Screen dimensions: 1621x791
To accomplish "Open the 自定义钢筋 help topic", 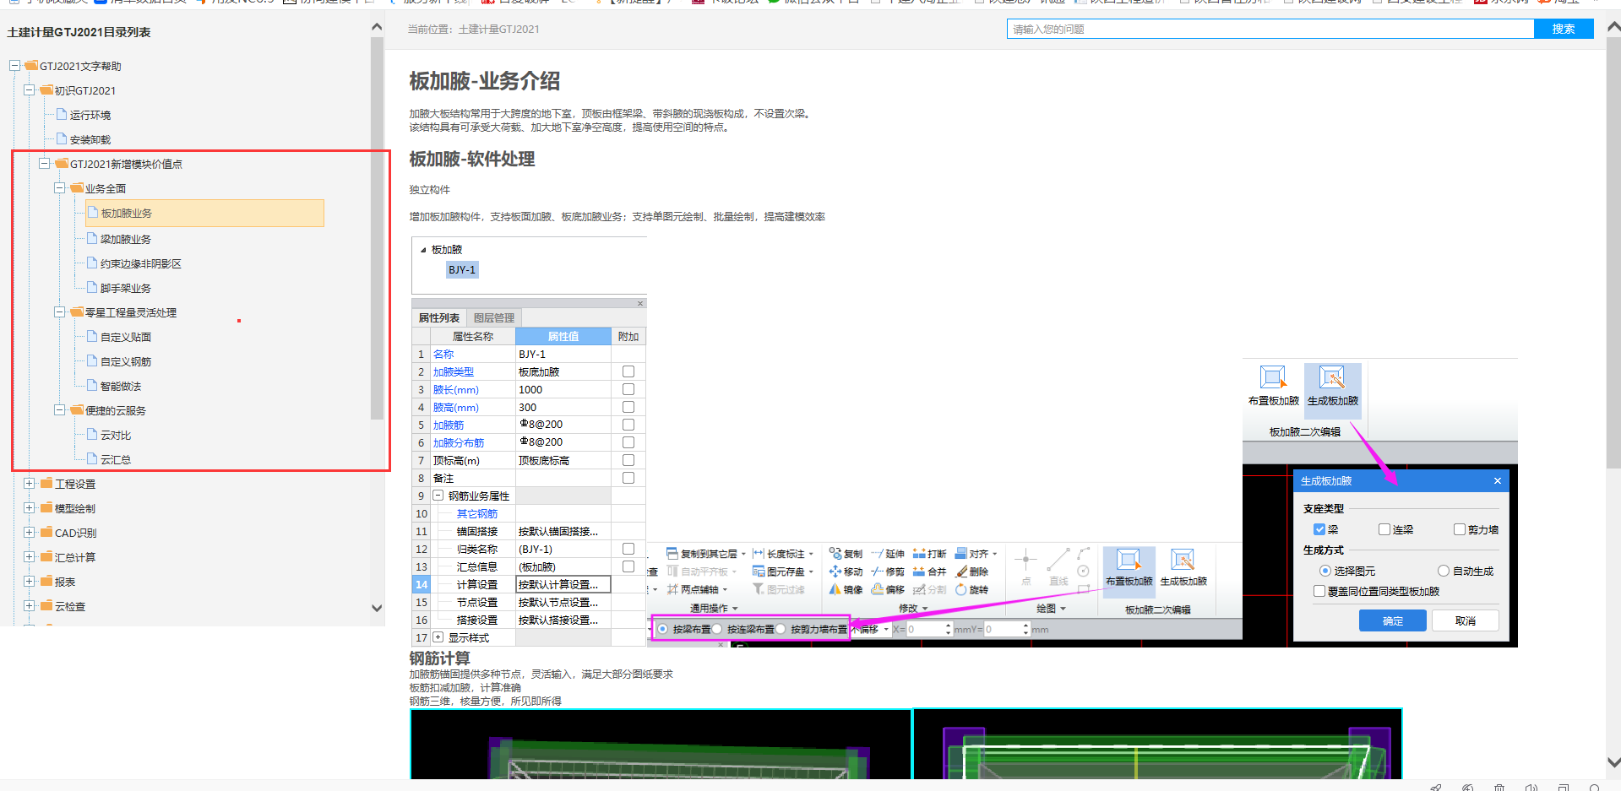I will [125, 361].
